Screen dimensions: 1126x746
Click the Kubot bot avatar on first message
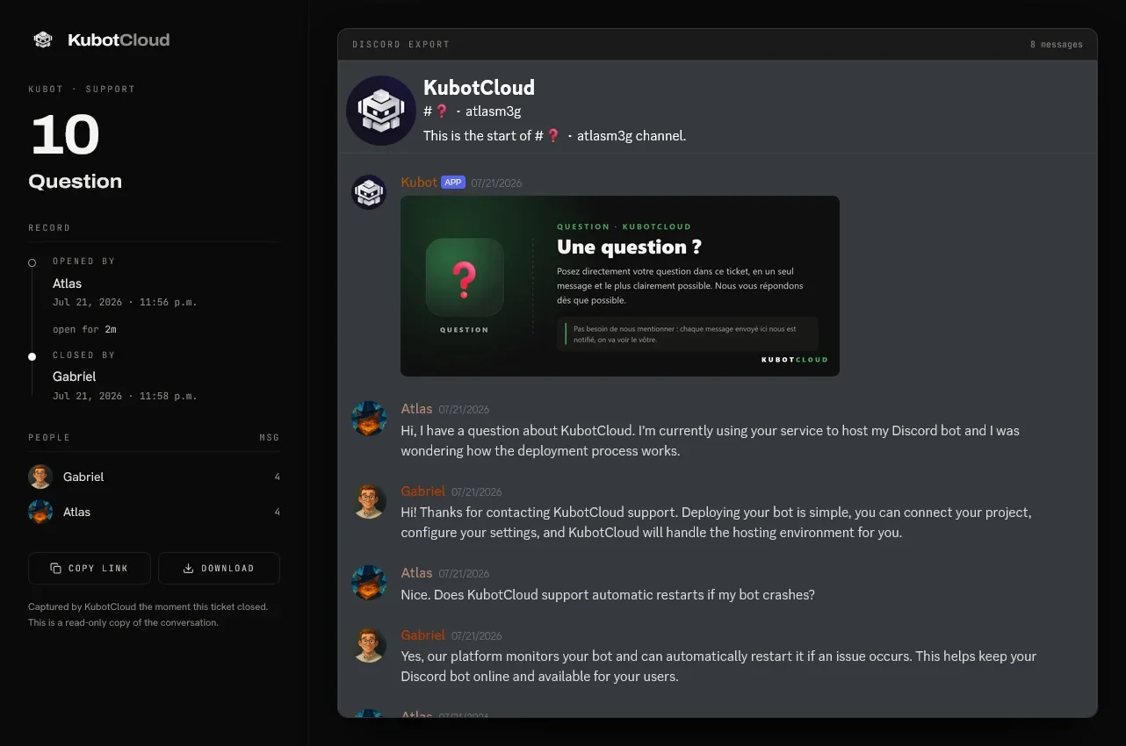[x=369, y=192]
